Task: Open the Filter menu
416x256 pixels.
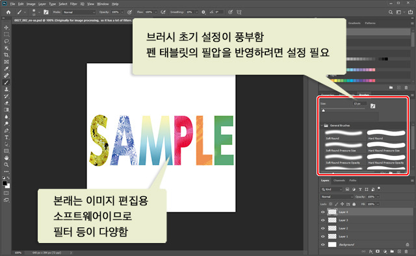Action: pyautogui.click(x=73, y=4)
